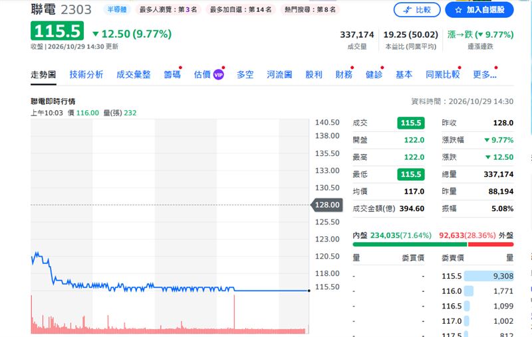
Task: Open the 基本 tab
Action: click(404, 74)
